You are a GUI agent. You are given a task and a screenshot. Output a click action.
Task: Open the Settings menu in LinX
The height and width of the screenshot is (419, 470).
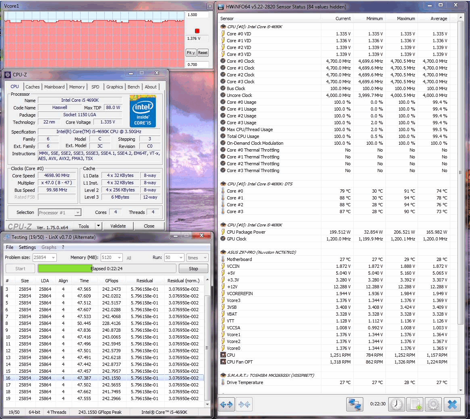(27, 247)
